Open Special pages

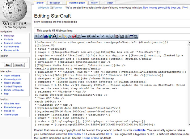click(x=11, y=115)
